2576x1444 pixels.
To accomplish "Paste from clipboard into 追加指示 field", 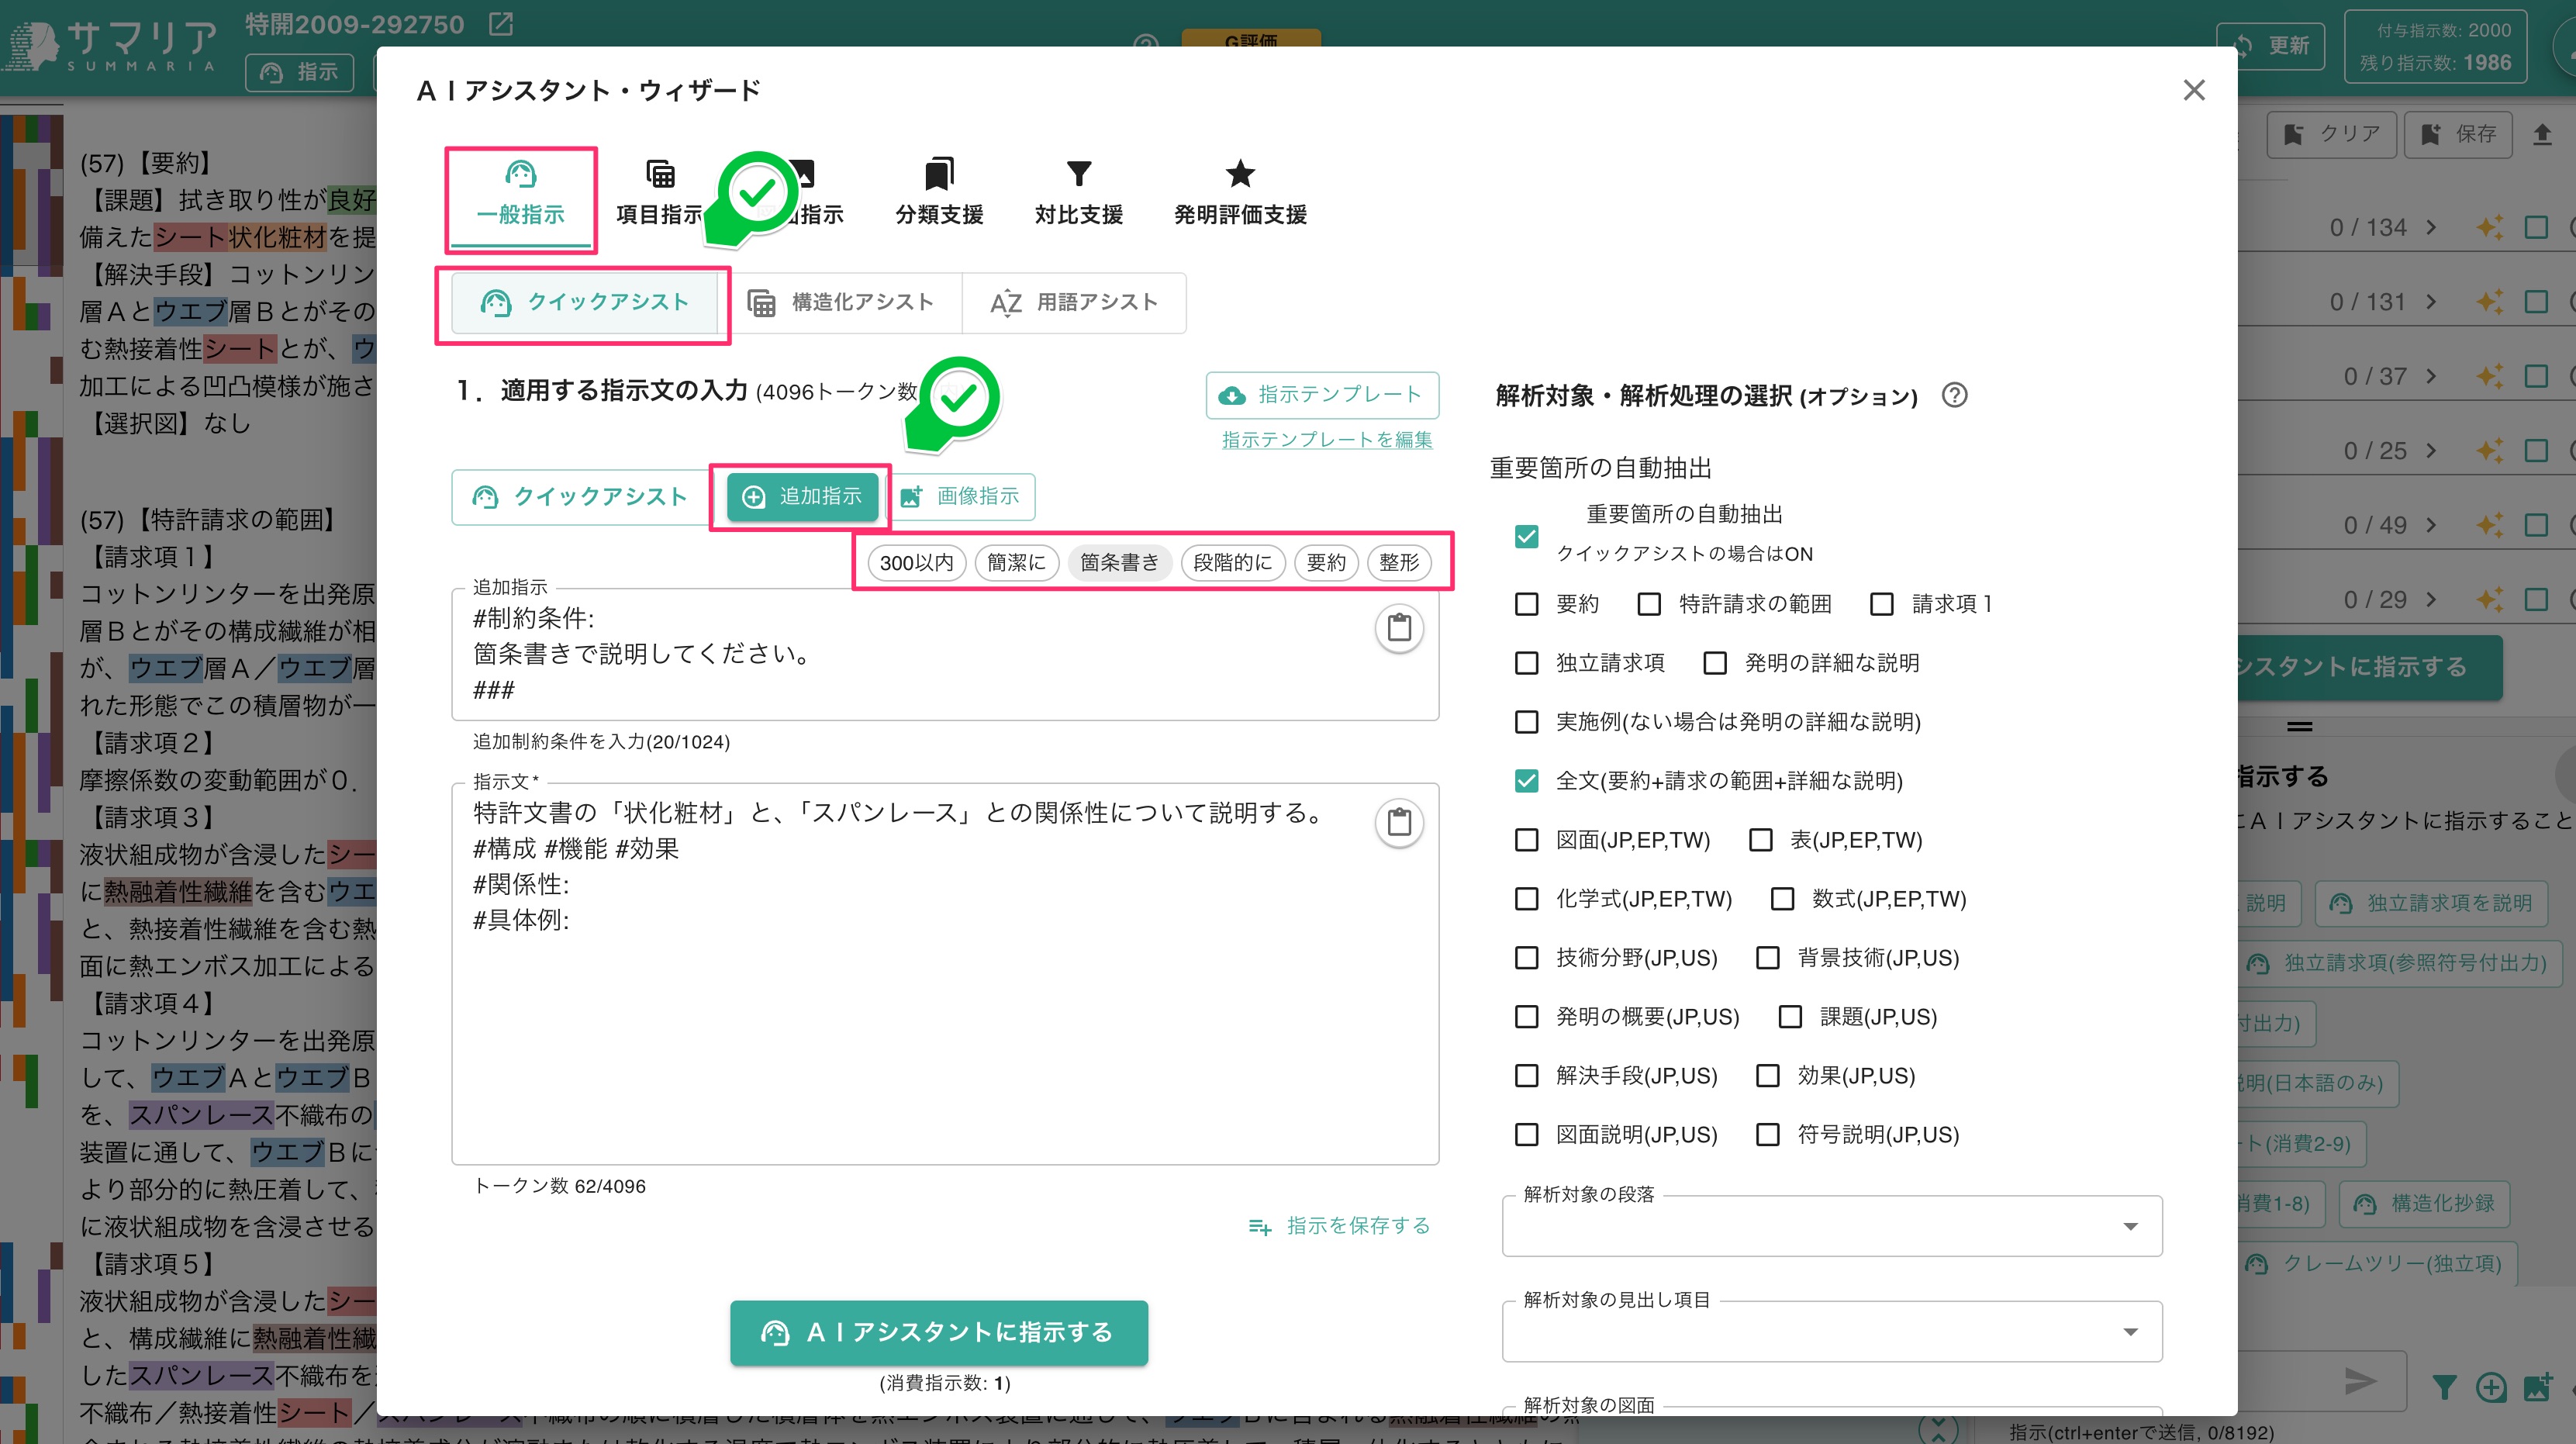I will point(1399,628).
